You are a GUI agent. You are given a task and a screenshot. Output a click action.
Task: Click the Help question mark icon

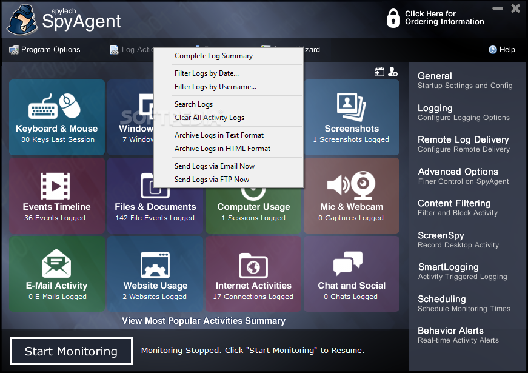point(492,50)
